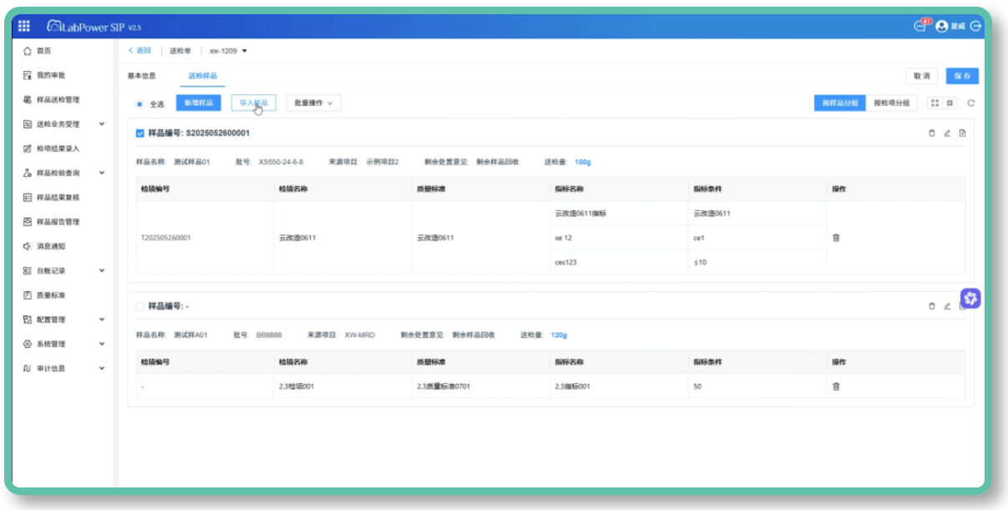Click the refresh icon beside grouping buttons

point(971,103)
